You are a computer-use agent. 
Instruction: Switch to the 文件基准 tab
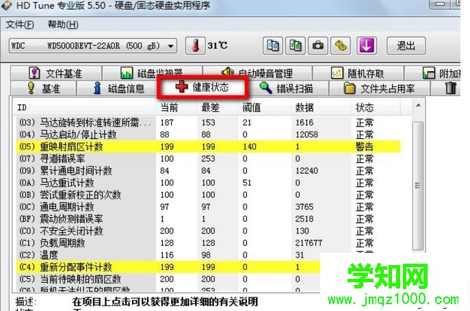click(x=55, y=73)
